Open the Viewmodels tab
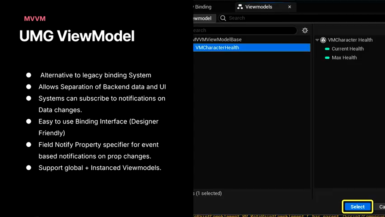Screen dimensions: 385x217 click(x=258, y=7)
